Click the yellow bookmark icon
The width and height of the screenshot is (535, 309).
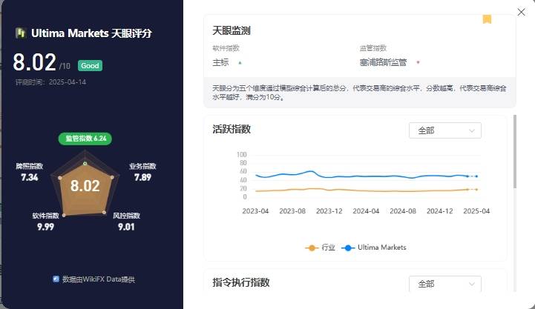pyautogui.click(x=487, y=19)
